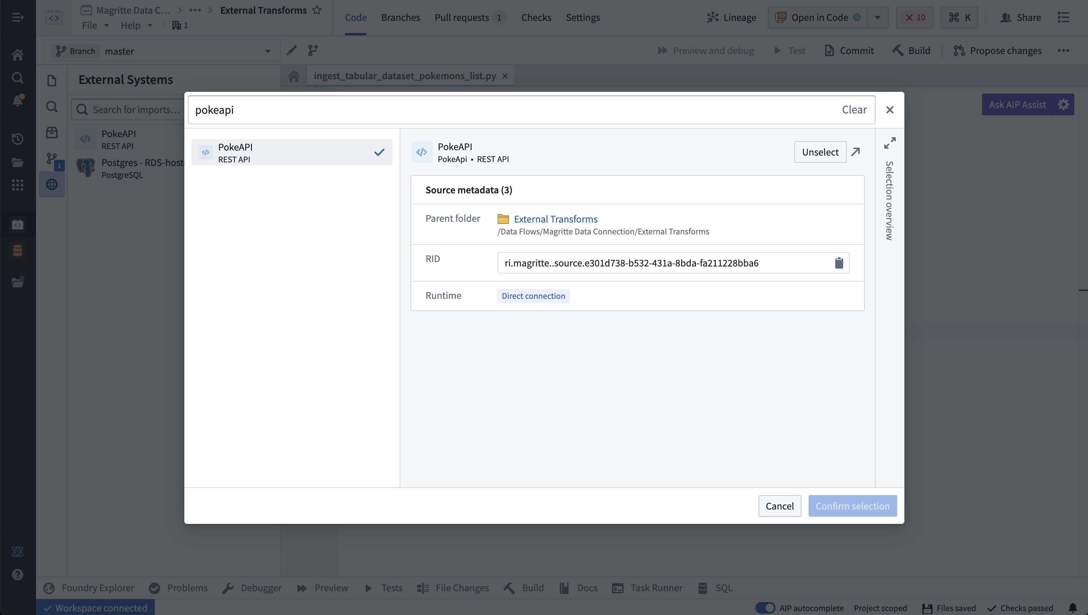Image resolution: width=1088 pixels, height=615 pixels.
Task: Open folders icon in left sidebar
Action: [17, 162]
